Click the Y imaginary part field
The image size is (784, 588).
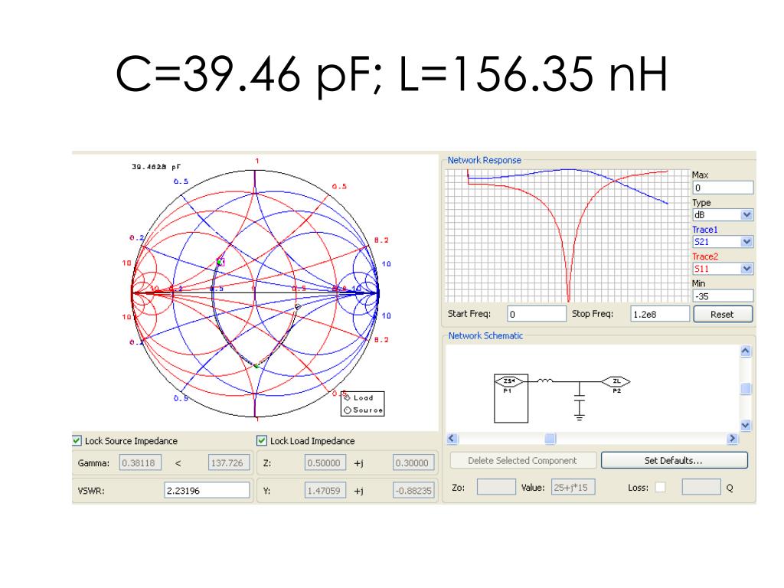click(x=413, y=491)
